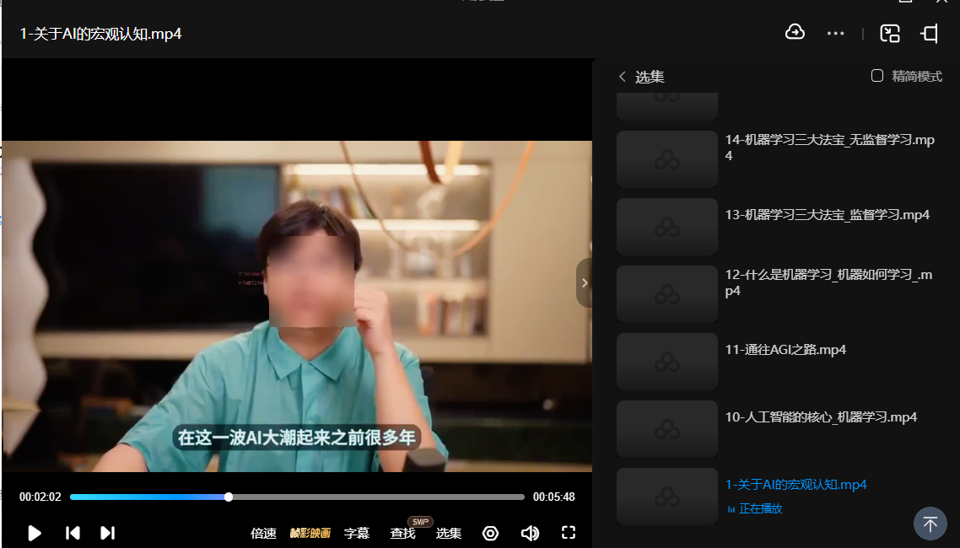Enter fullscreen mode

[x=569, y=533]
